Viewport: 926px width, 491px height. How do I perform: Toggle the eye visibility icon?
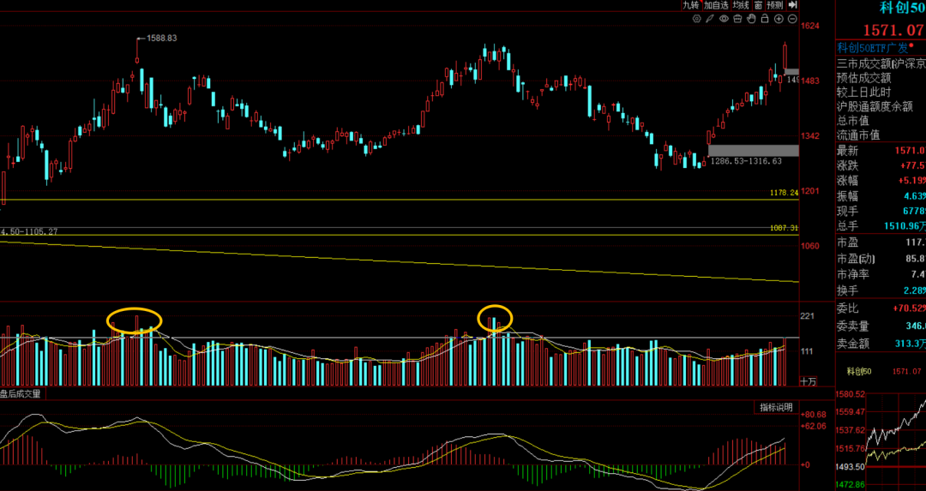pos(724,19)
